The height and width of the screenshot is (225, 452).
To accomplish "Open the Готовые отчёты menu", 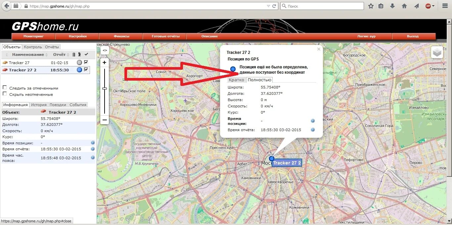I will [x=165, y=36].
